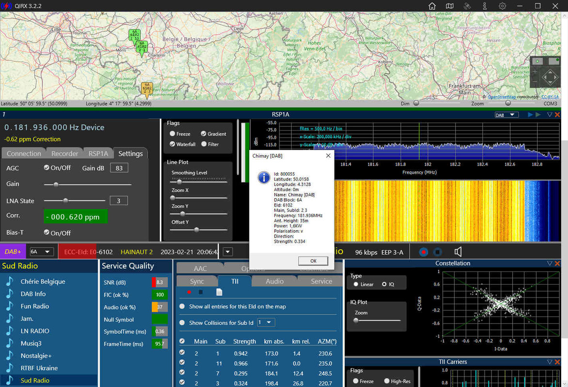
Task: Select Linear constellation type
Action: pyautogui.click(x=356, y=284)
